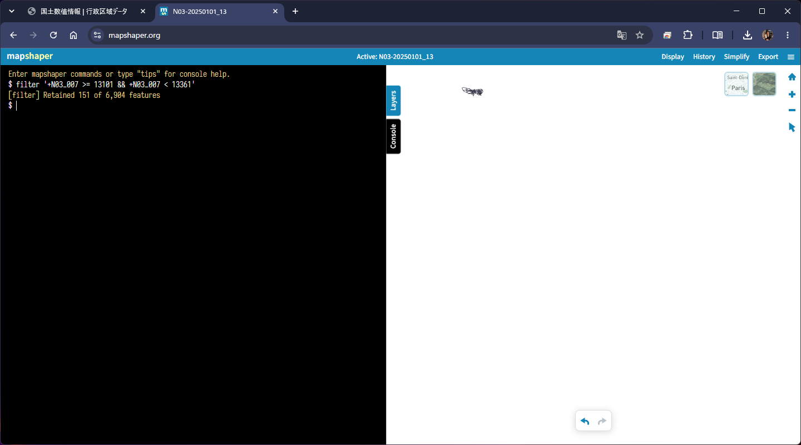The image size is (801, 445).
Task: Click the console help tips line
Action: (119, 74)
